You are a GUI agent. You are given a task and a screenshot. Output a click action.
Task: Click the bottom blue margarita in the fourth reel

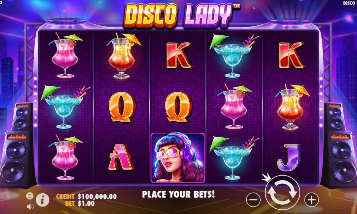(234, 158)
